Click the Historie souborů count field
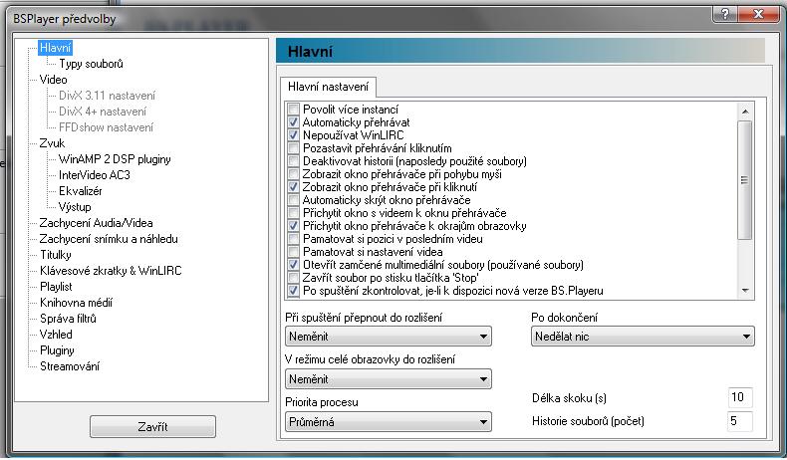This screenshot has height=460, width=787. (740, 421)
